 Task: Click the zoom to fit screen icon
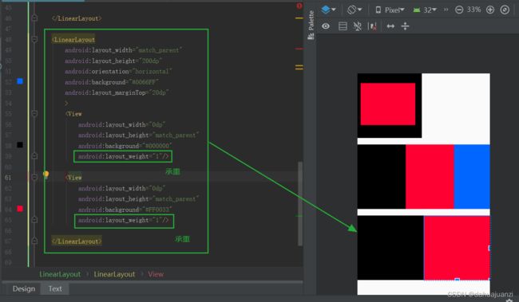505,10
